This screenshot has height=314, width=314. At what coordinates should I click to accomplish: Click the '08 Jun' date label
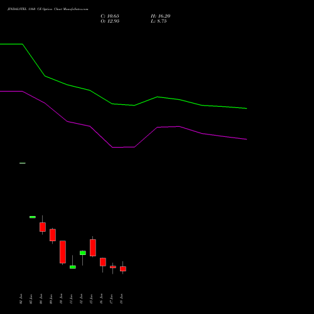pyautogui.click(x=41, y=299)
